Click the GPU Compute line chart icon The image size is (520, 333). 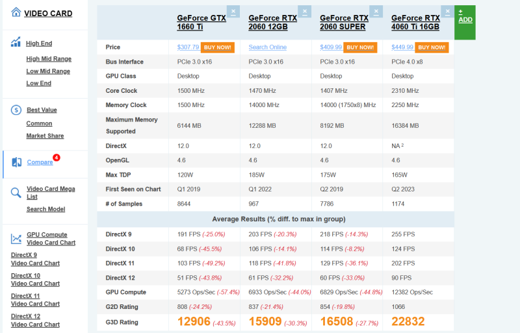16,239
